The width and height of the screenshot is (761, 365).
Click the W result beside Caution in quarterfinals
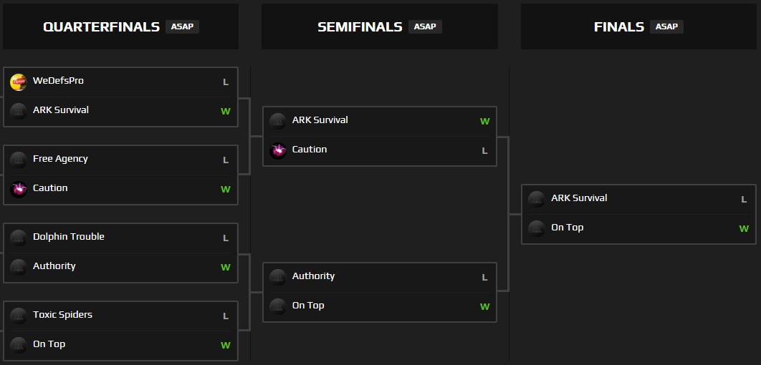[226, 190]
